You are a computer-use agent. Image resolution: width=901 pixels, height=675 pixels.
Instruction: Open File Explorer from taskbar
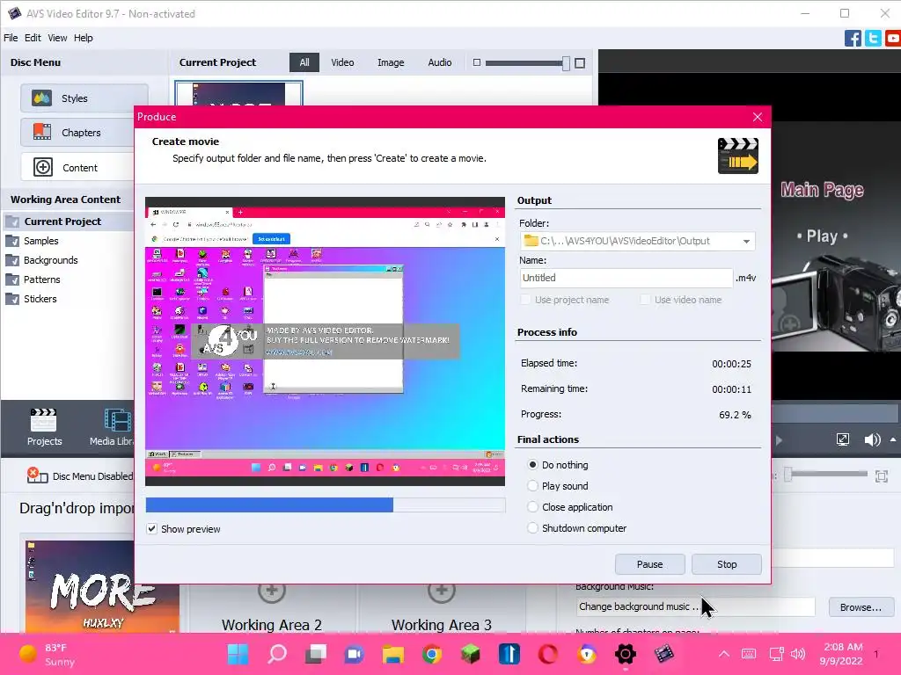[x=393, y=654]
